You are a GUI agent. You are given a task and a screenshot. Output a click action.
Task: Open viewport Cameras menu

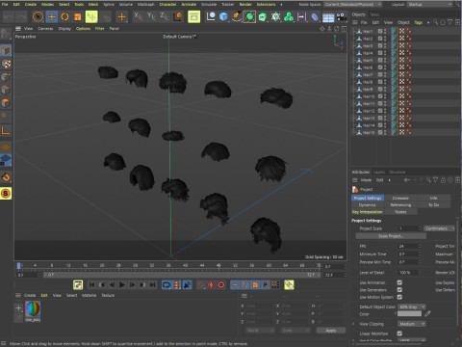[x=45, y=29]
